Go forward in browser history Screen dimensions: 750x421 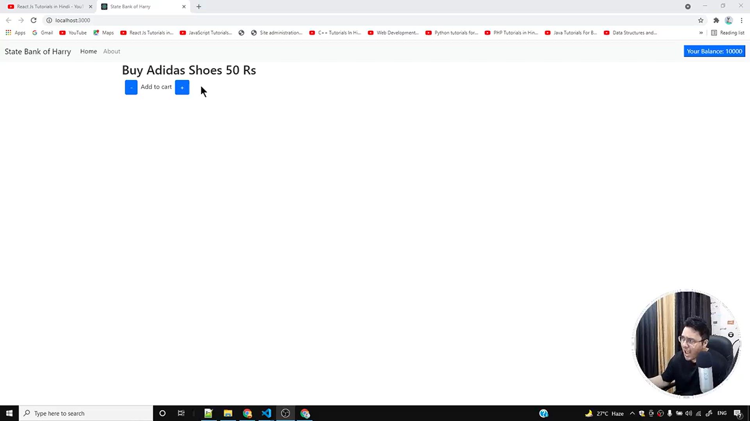point(21,20)
